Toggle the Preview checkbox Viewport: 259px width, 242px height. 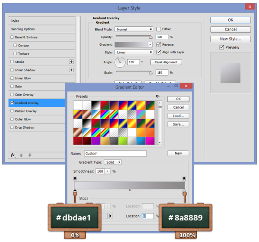[x=221, y=47]
